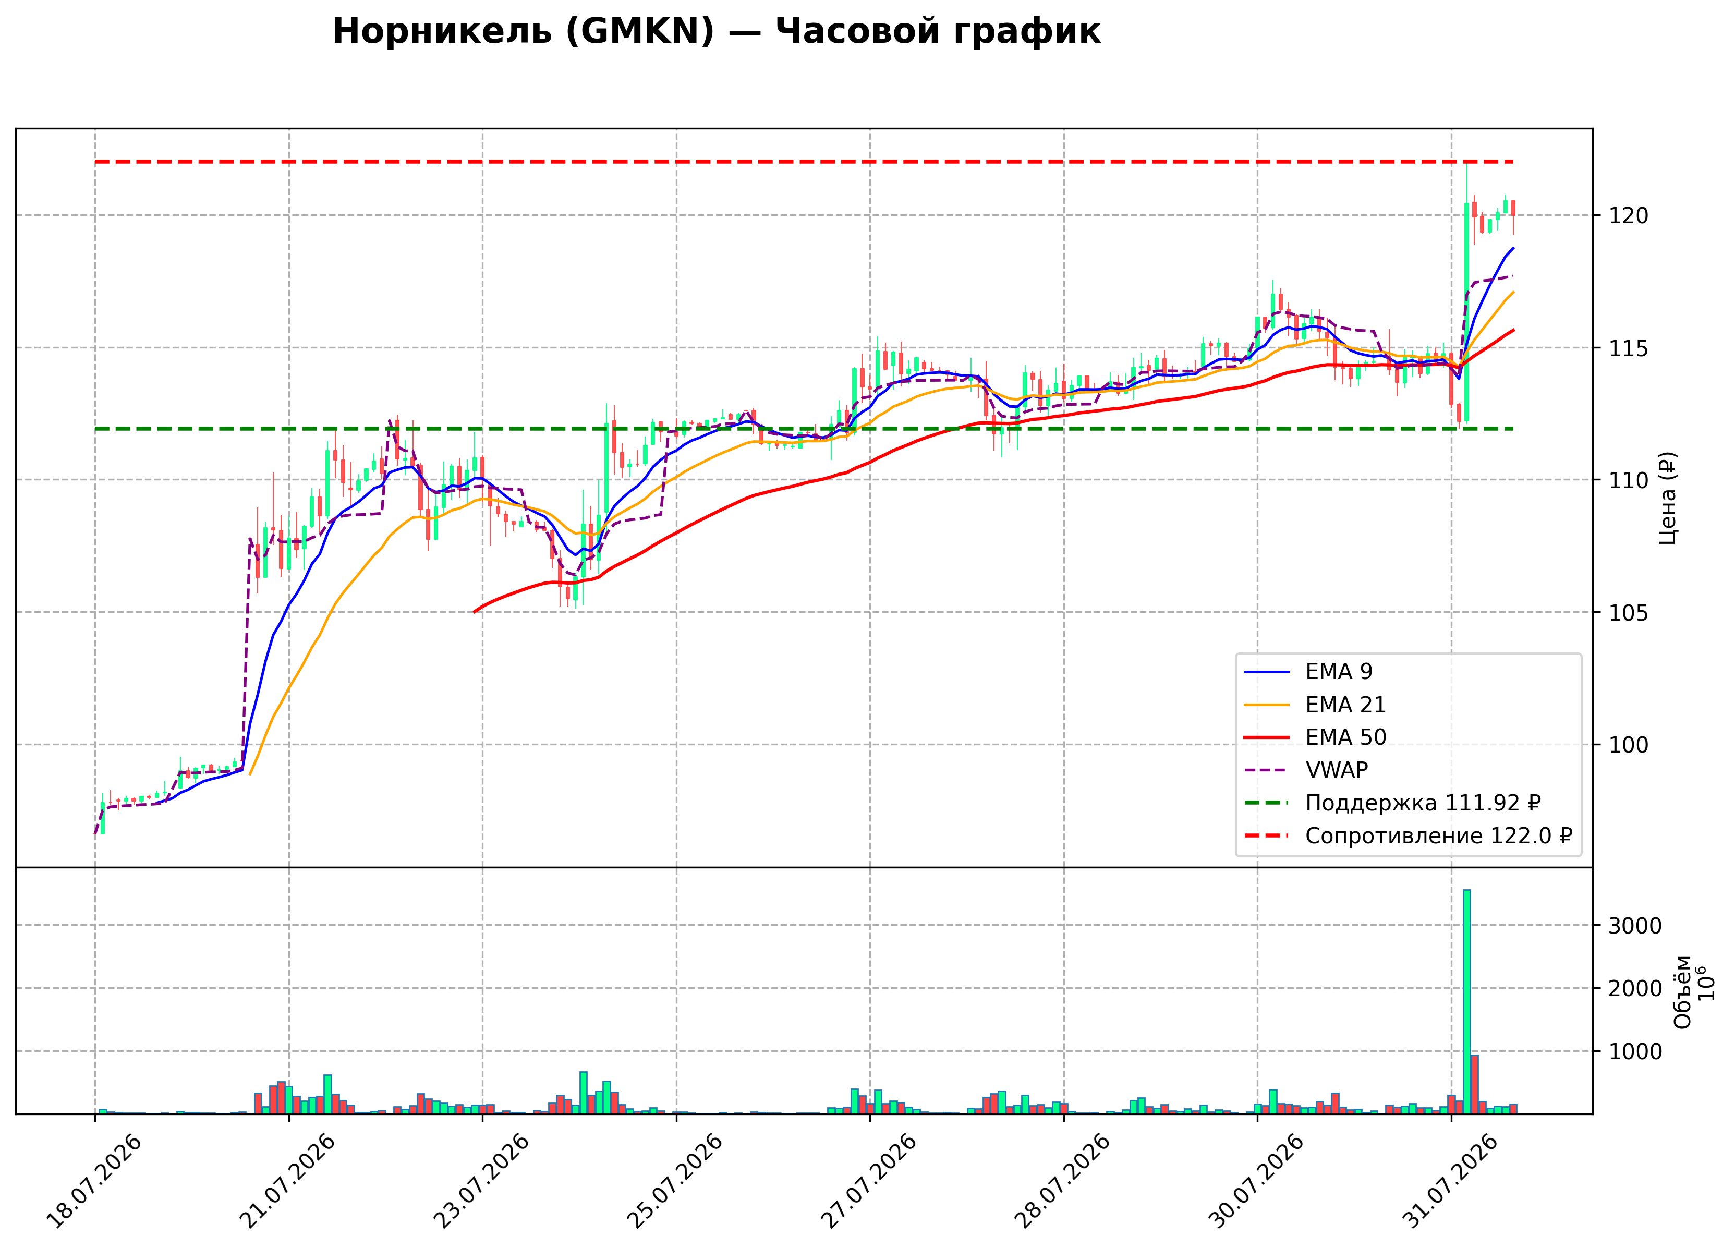Click the price axis label 120
Viewport: 1735px width, 1248px height.
click(x=1630, y=216)
